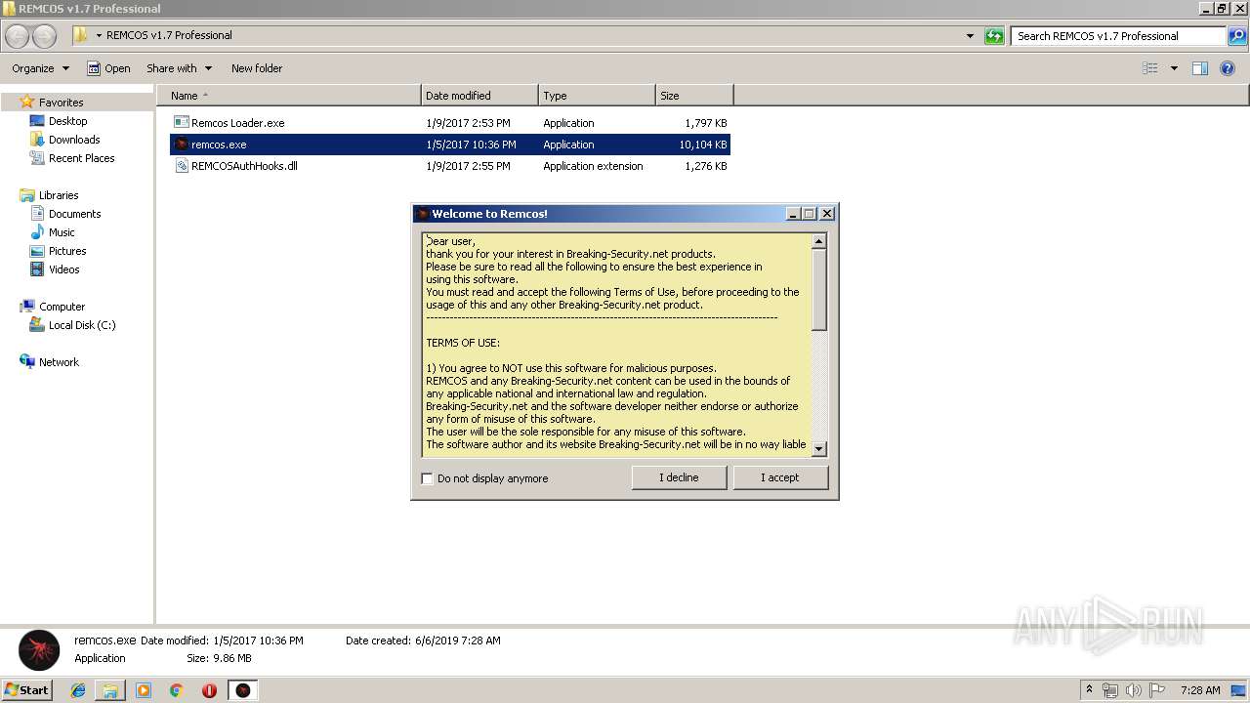
Task: Expand the address bar history dropdown
Action: (970, 36)
